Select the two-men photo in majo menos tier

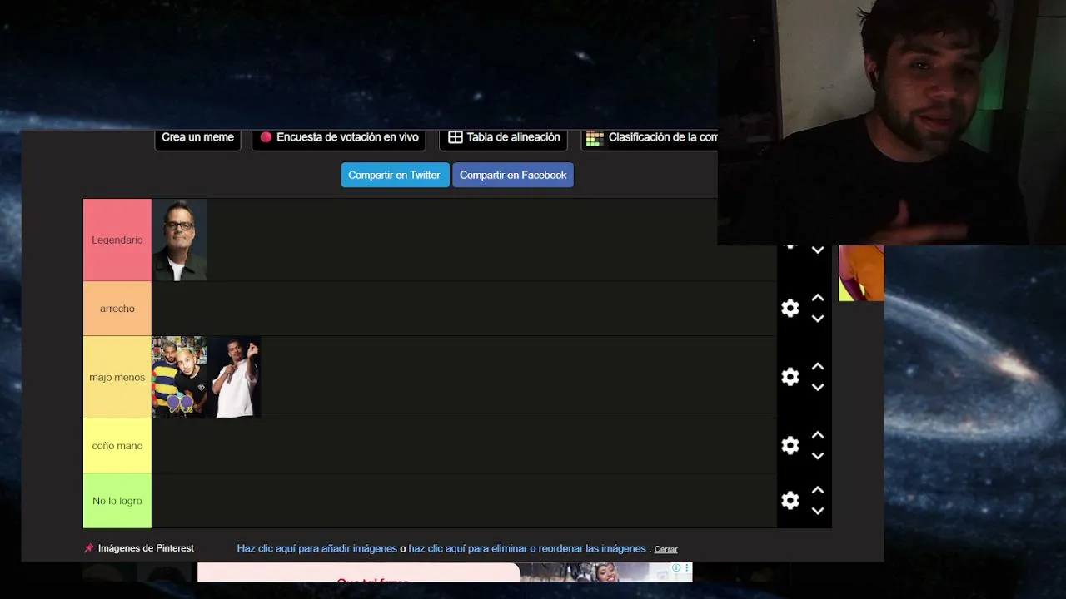click(x=179, y=377)
